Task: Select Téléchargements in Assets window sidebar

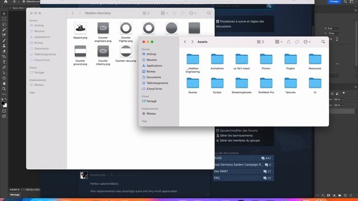Action: (156, 83)
